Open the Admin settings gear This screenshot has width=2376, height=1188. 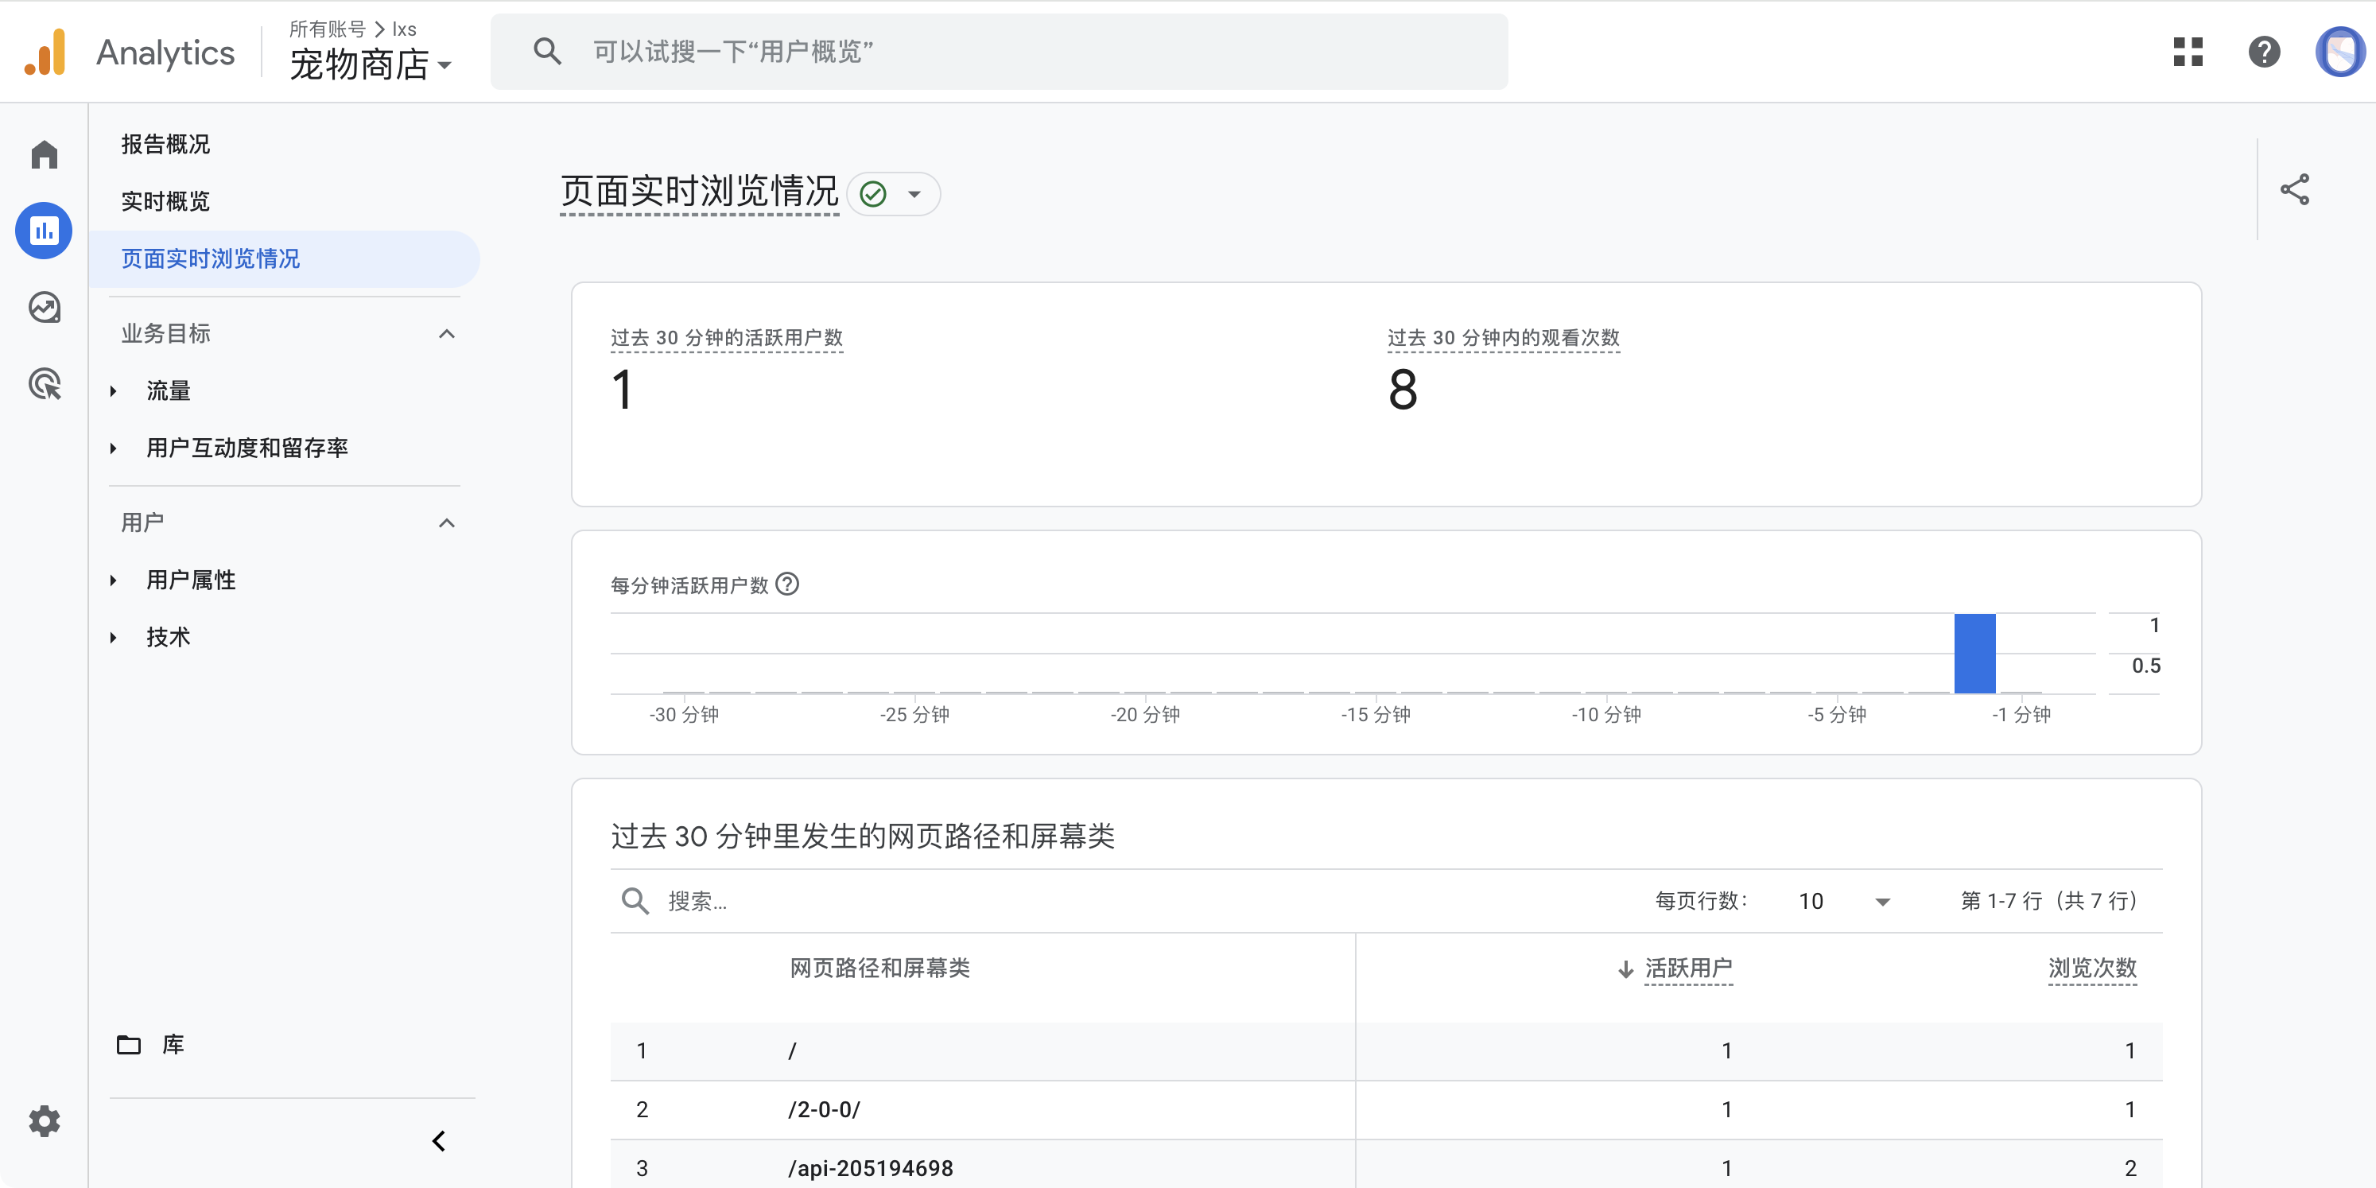pyautogui.click(x=44, y=1120)
